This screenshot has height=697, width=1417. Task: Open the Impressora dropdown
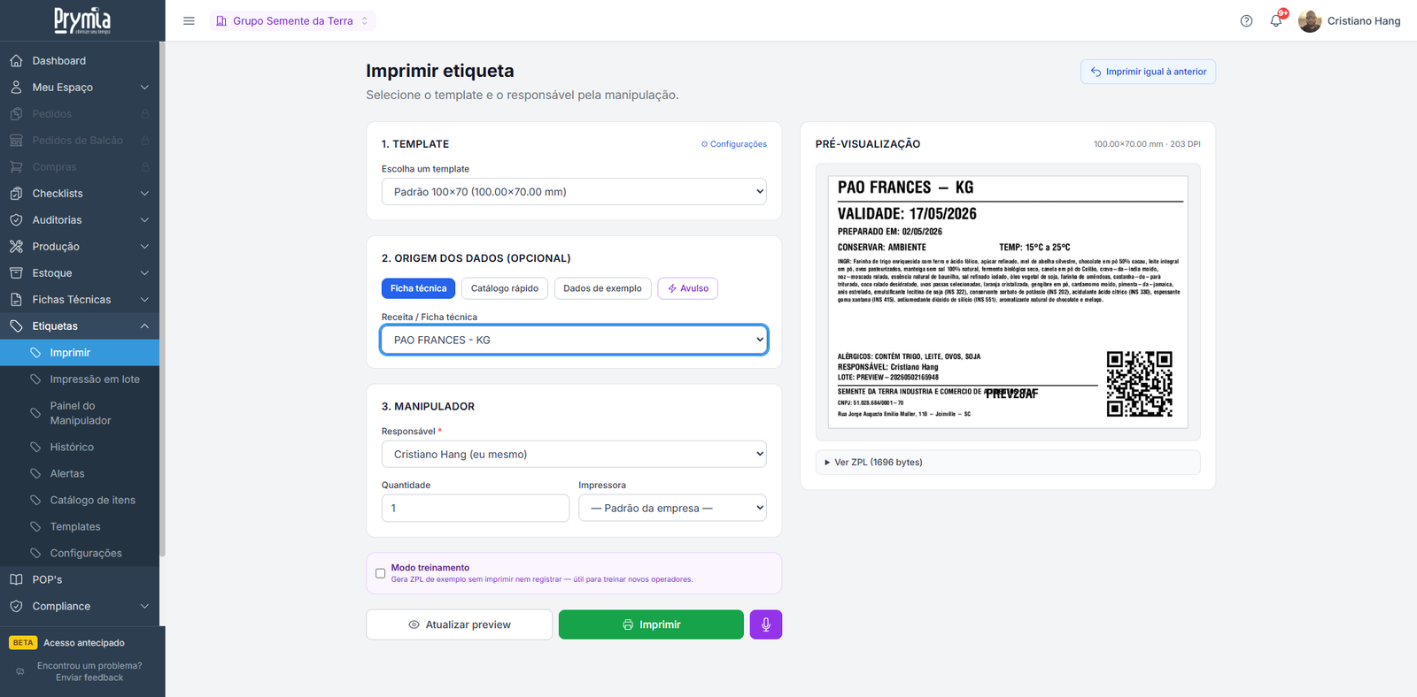672,508
